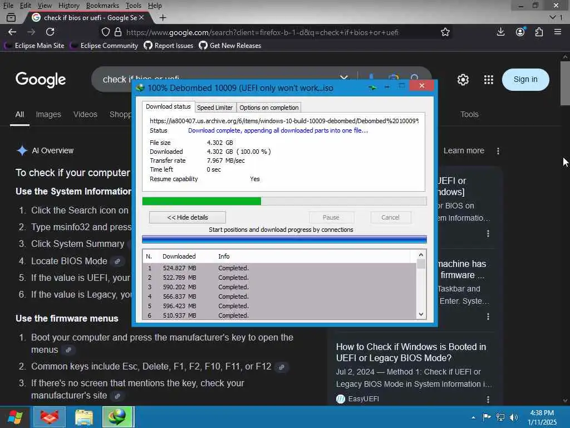570x428 pixels.
Task: Select connection row 4 with 566.837 MB
Action: pyautogui.click(x=279, y=296)
